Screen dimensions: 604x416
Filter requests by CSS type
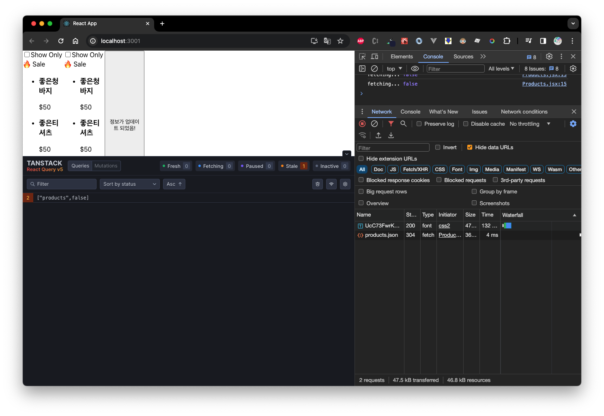[x=440, y=169]
